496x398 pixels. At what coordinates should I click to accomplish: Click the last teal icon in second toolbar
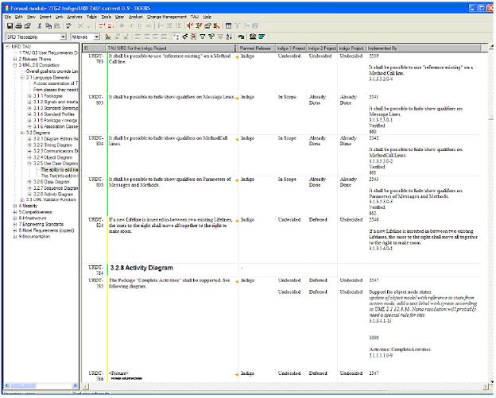coord(262,37)
